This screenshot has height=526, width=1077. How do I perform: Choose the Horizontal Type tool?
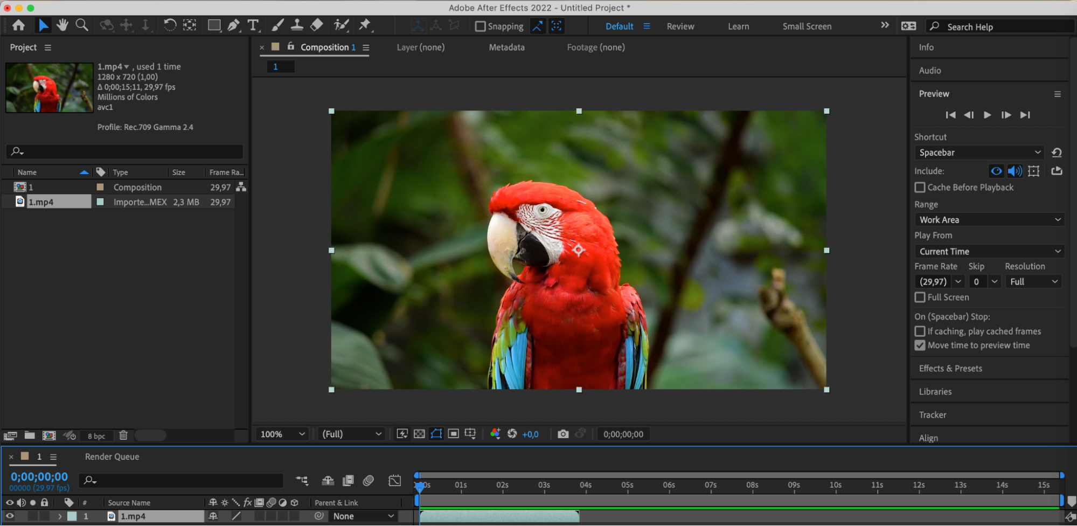pyautogui.click(x=253, y=25)
